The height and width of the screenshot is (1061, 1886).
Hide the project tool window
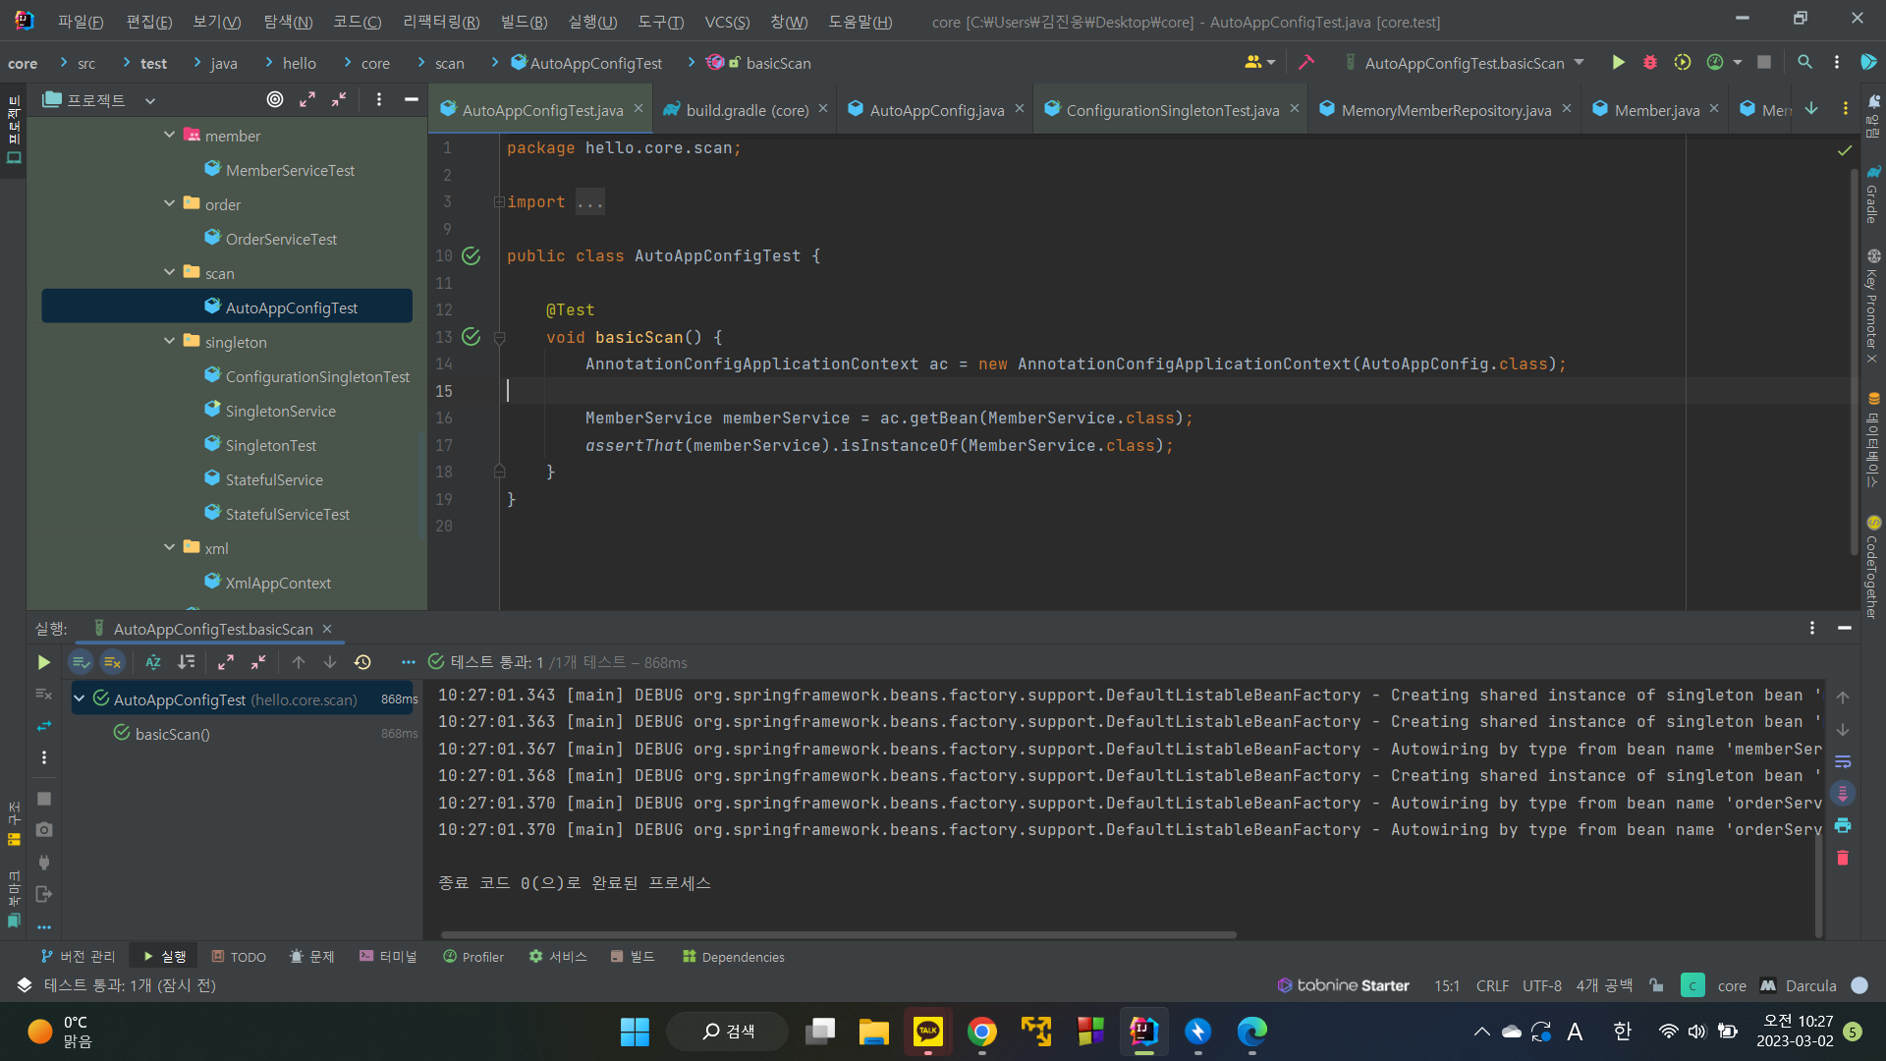412,99
